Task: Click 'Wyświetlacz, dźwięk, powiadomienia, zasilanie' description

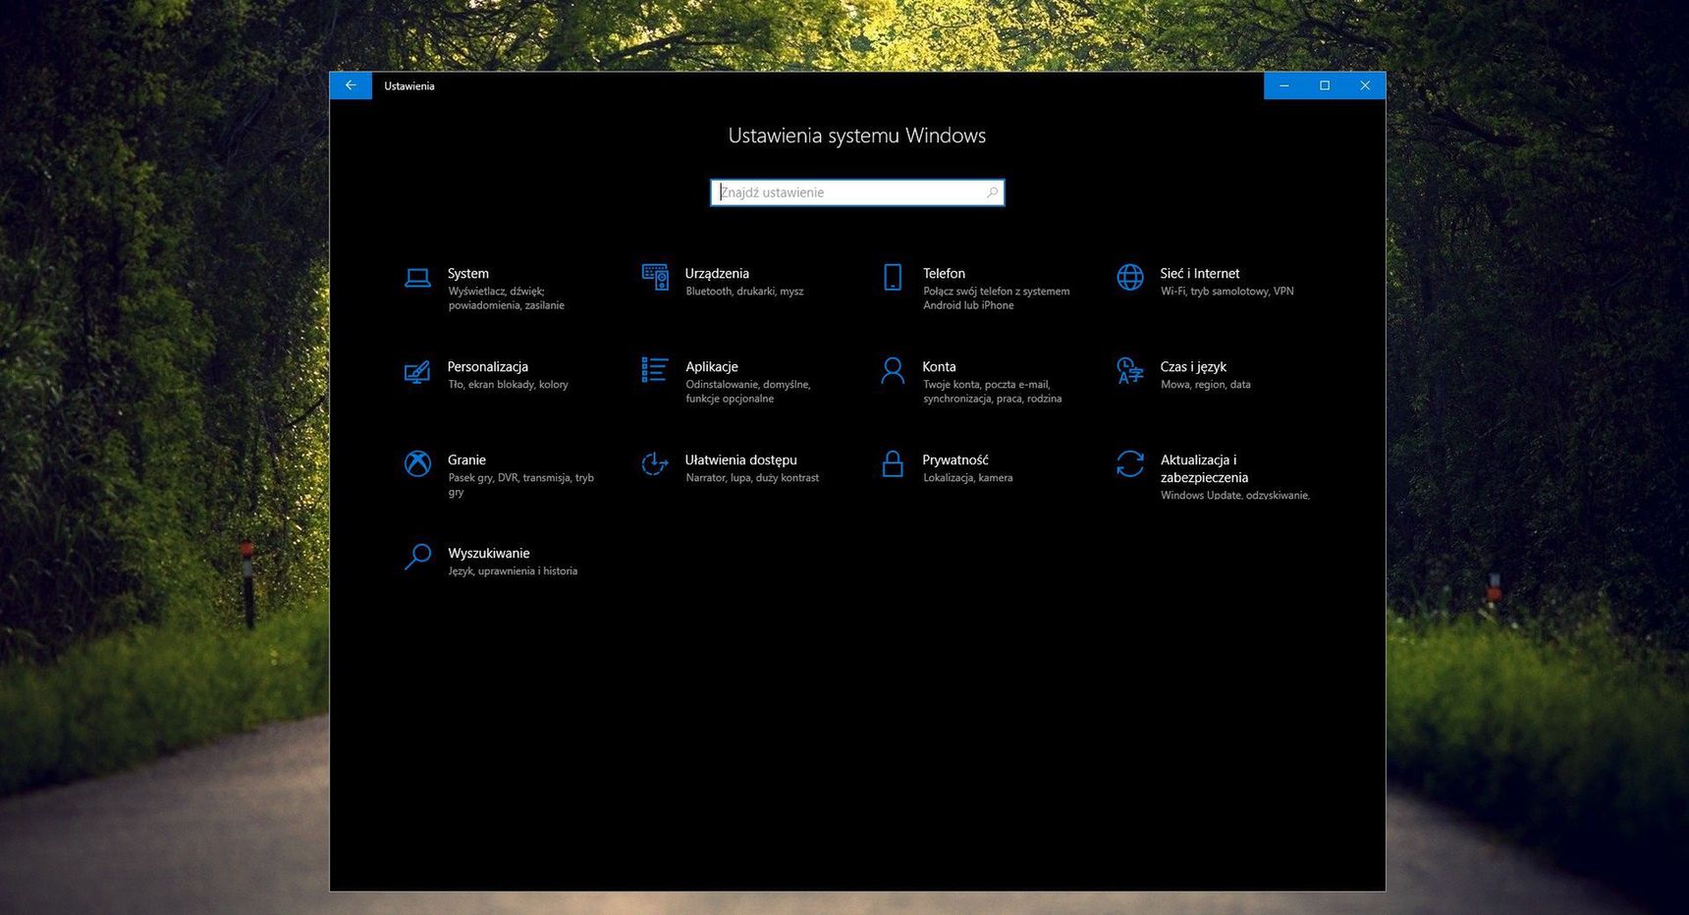Action: pos(507,298)
